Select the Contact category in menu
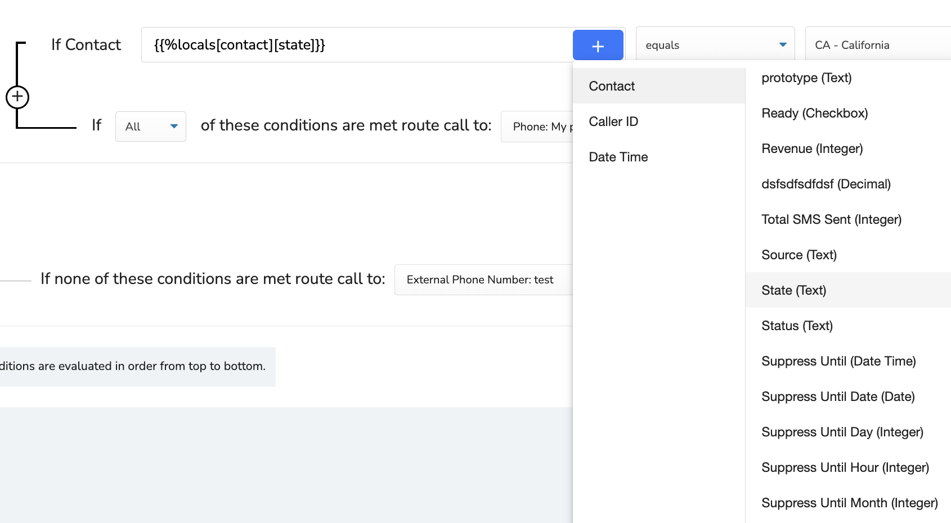This screenshot has width=951, height=523. [x=659, y=86]
